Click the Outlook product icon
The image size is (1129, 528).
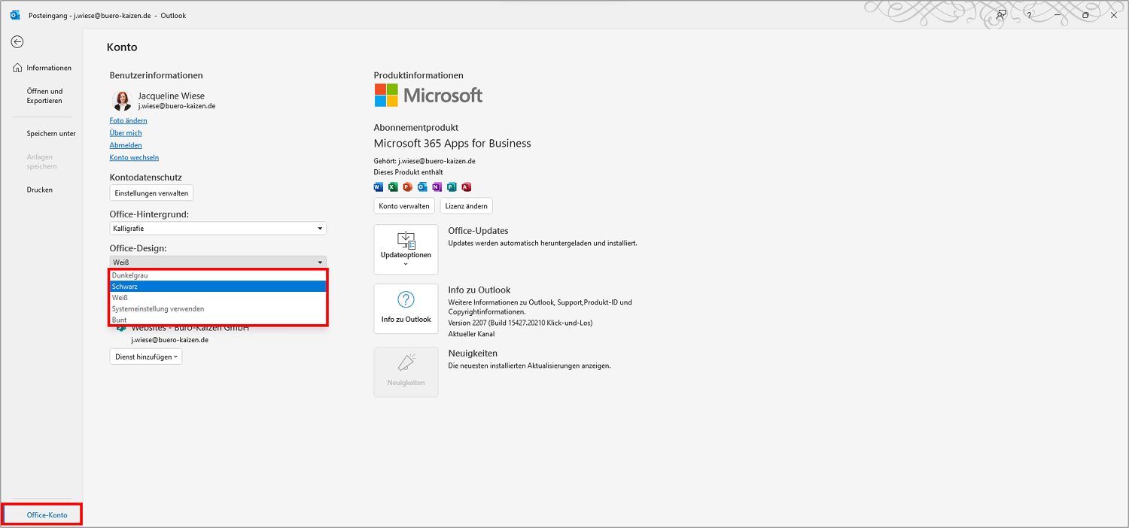(422, 187)
